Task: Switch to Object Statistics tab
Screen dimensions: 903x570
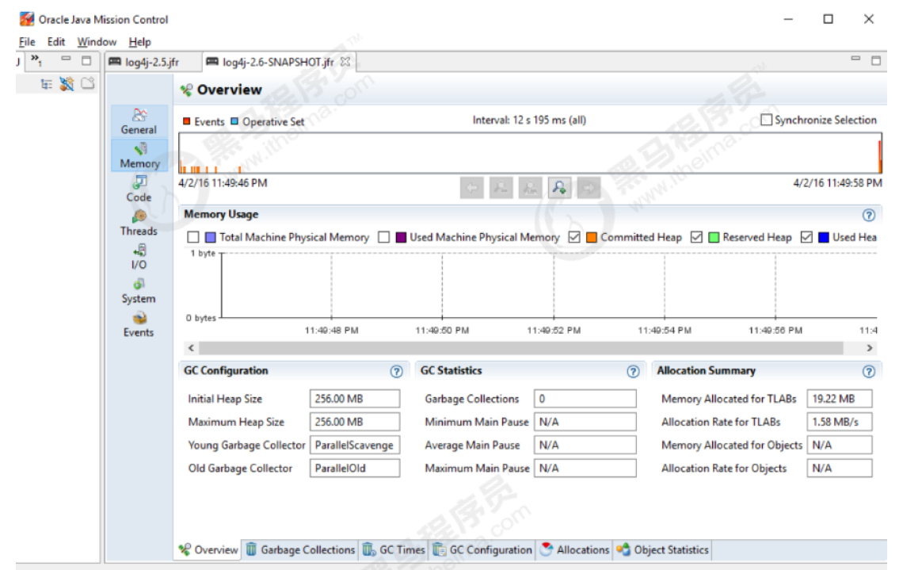Action: click(x=662, y=550)
